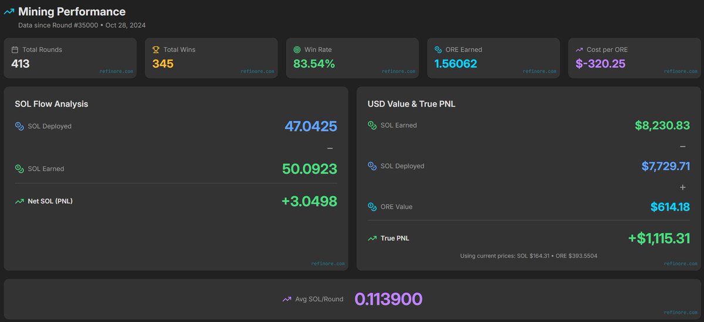Click the SOL Earned amount $8,230.83
The image size is (704, 322).
662,125
